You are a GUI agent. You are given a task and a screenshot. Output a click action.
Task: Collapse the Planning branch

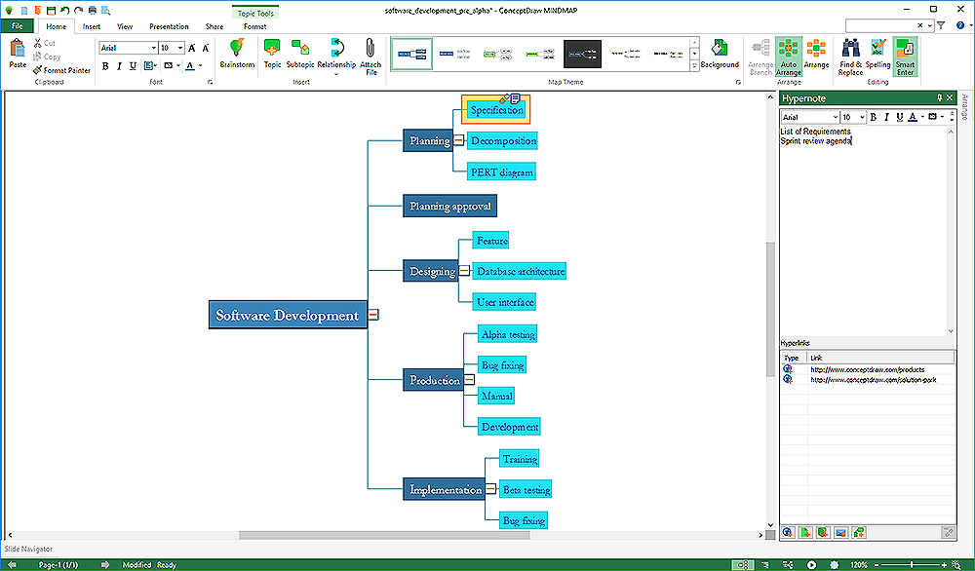click(x=458, y=141)
